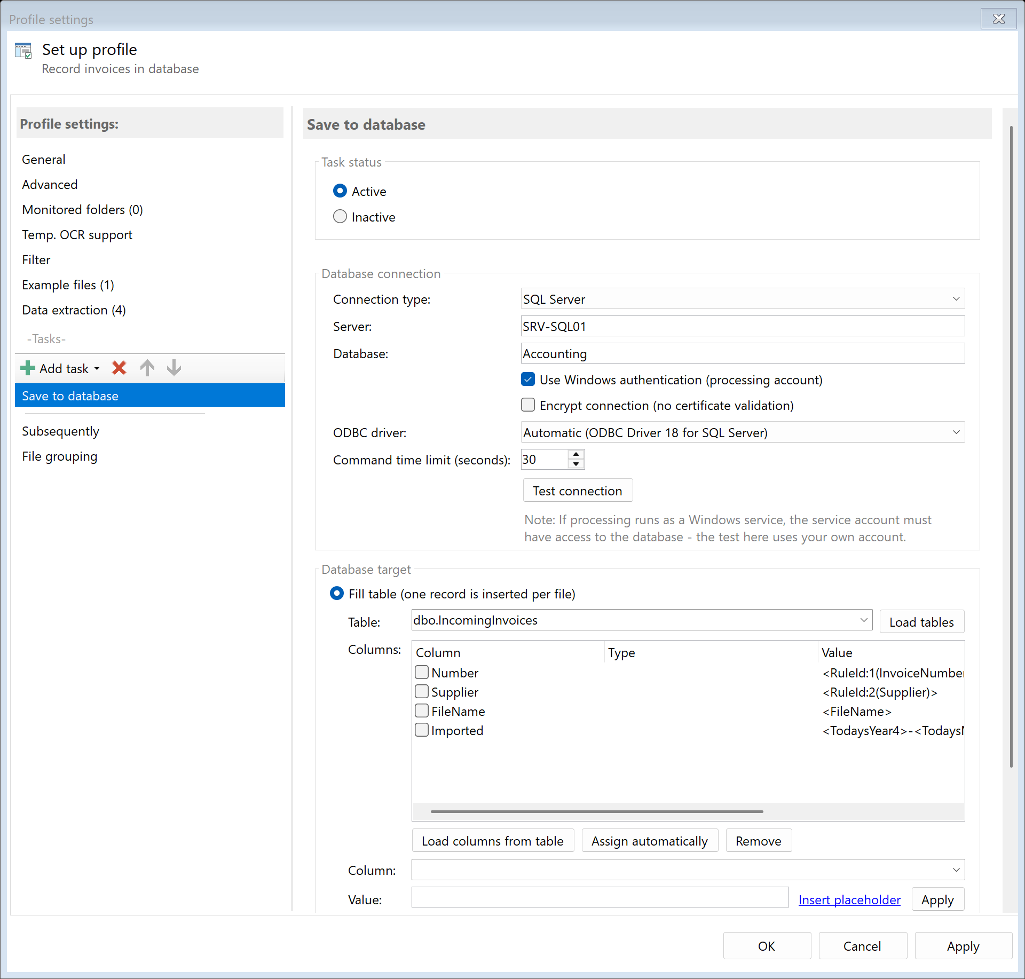Click the command time limit field

(545, 459)
